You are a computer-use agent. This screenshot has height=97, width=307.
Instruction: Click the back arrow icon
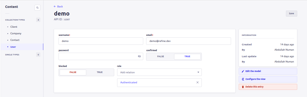point(55,6)
